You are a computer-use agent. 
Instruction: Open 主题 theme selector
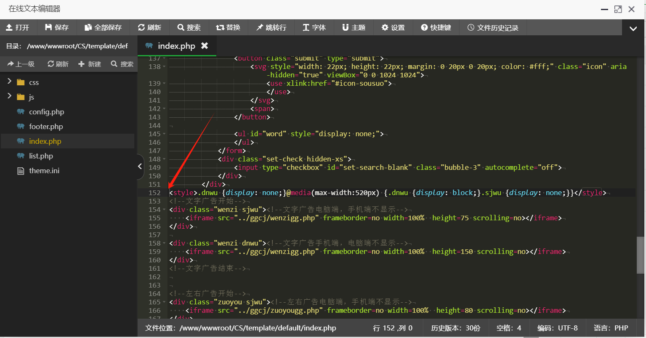(354, 27)
